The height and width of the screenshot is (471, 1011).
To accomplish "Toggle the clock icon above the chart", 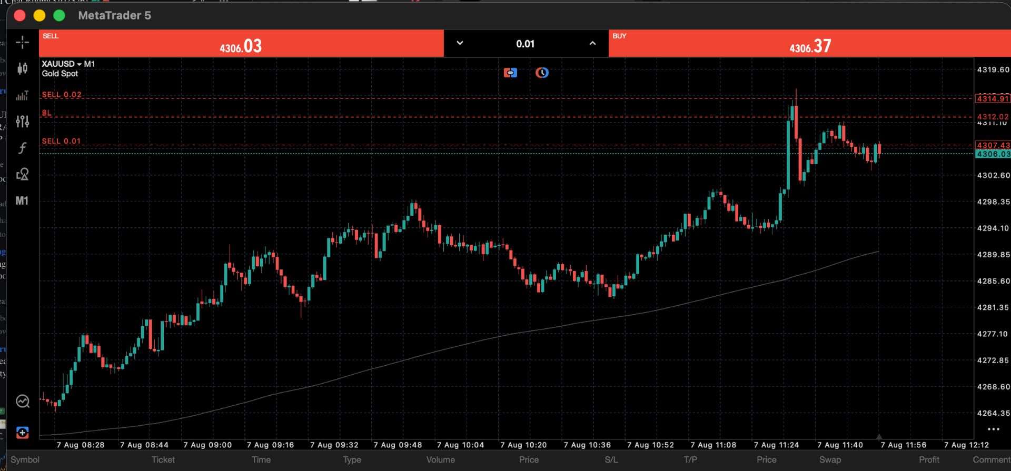I will 542,73.
